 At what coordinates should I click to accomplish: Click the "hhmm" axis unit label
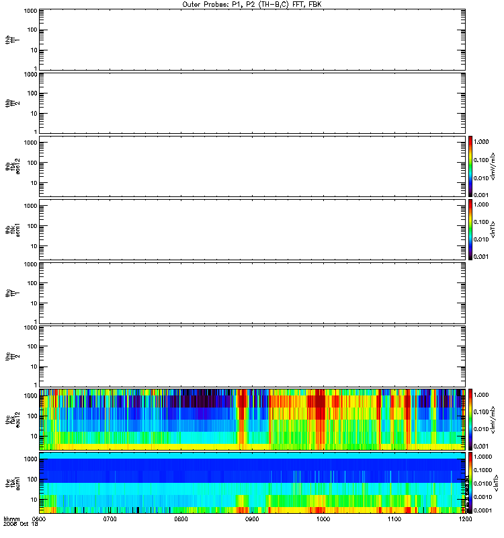(11, 519)
